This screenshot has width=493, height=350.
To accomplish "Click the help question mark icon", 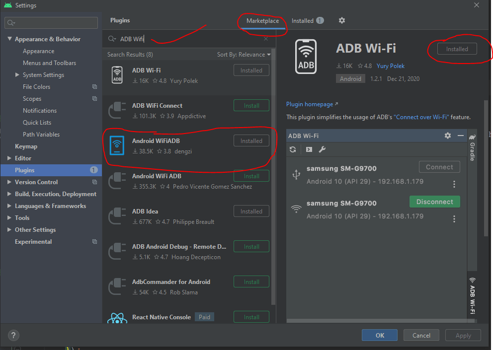I will [14, 335].
